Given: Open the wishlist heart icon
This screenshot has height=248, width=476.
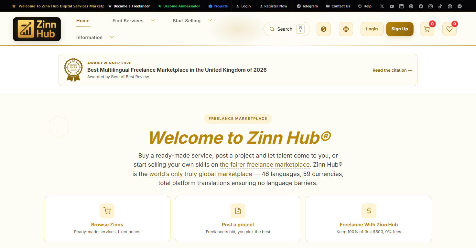Looking at the screenshot, I should [449, 29].
